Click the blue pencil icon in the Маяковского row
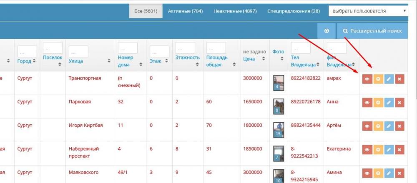417x183 pixels. (389, 173)
